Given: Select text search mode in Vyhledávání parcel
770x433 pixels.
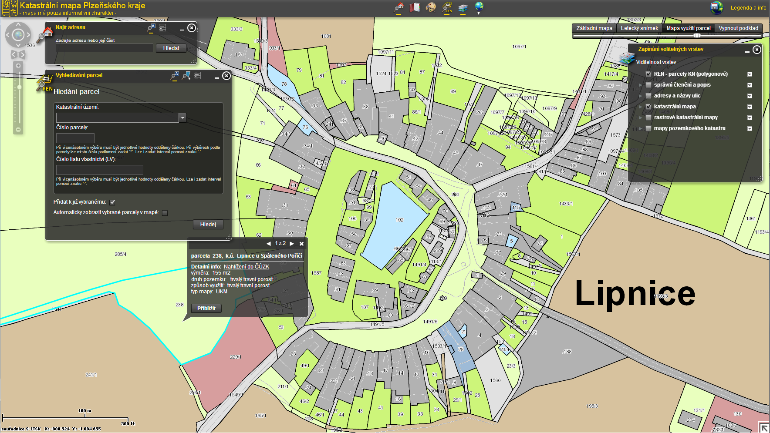Looking at the screenshot, I should point(175,76).
